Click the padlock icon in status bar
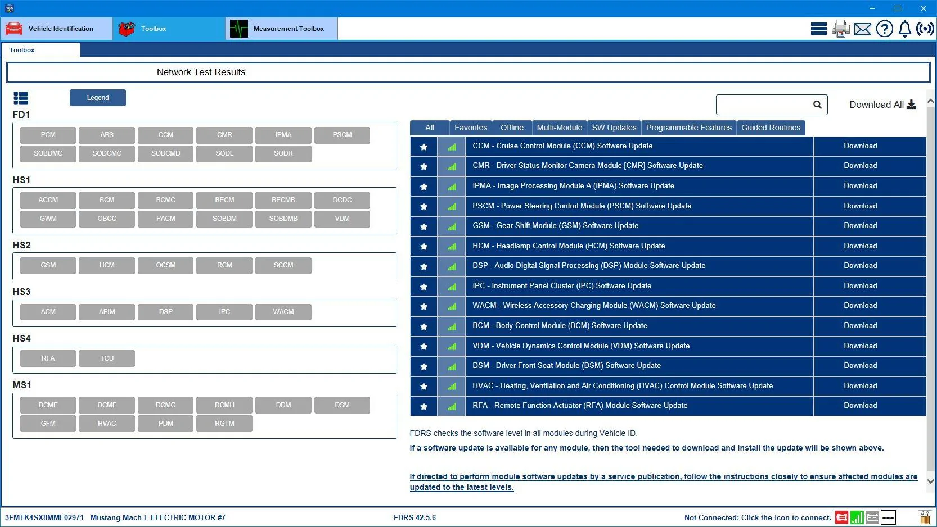937x527 pixels. [x=924, y=517]
